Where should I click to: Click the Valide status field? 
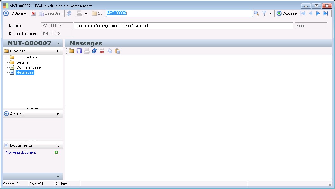[x=311, y=26]
